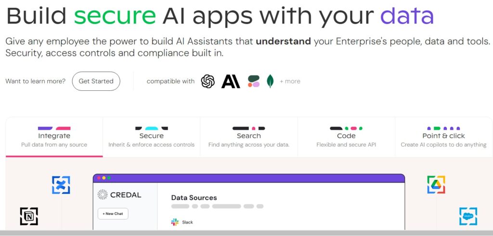Image resolution: width=493 pixels, height=236 pixels.
Task: Open the Point & click tab
Action: [443, 137]
